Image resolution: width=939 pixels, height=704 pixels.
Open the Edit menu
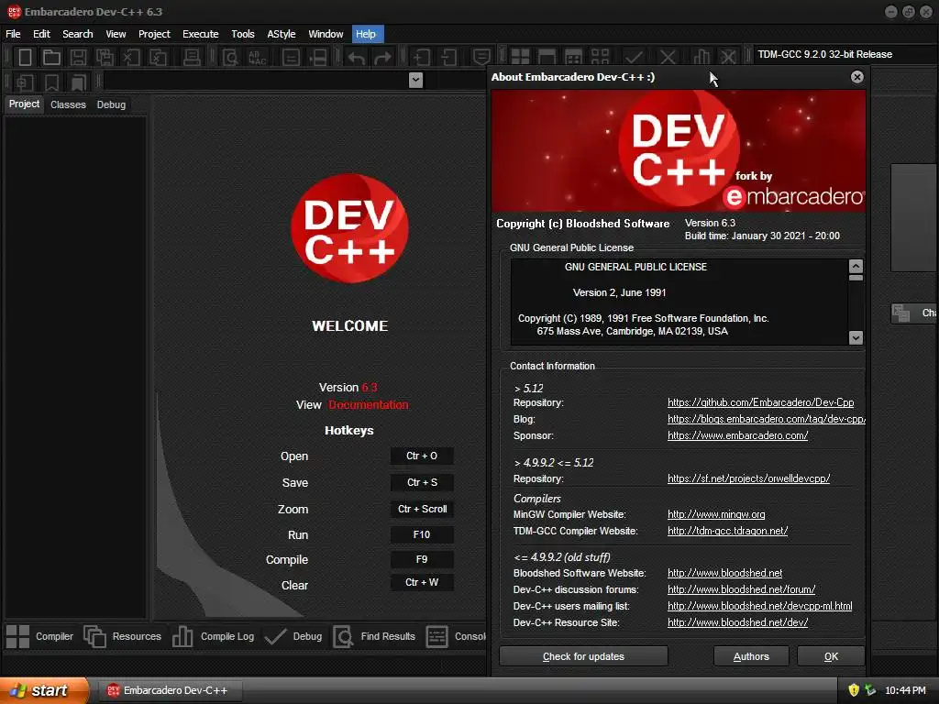coord(41,34)
